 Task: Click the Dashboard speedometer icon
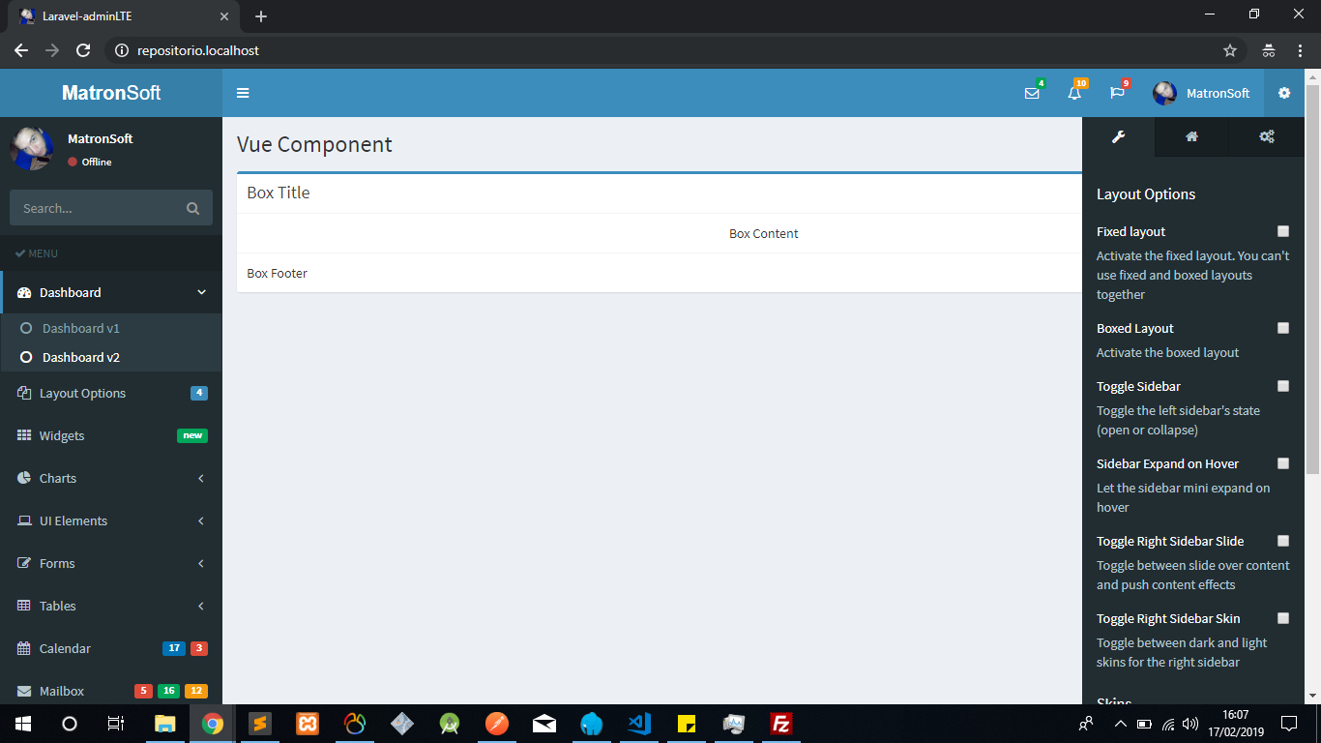pyautogui.click(x=24, y=292)
